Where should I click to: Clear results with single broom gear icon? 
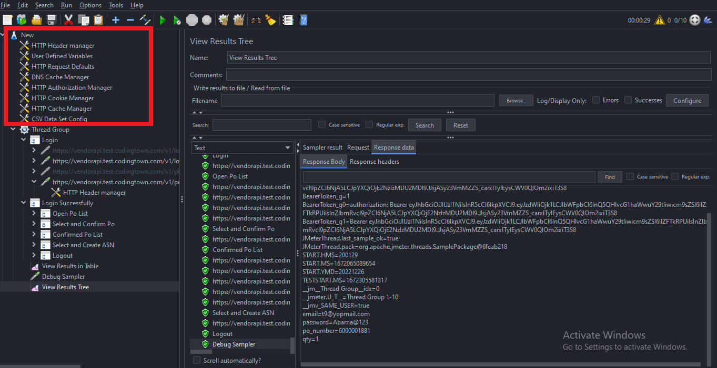coord(224,20)
